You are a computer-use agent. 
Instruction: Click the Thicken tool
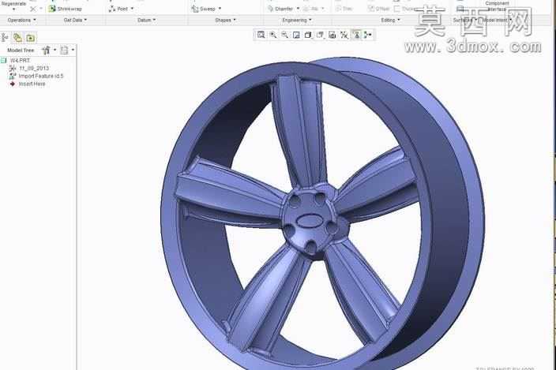pos(404,9)
